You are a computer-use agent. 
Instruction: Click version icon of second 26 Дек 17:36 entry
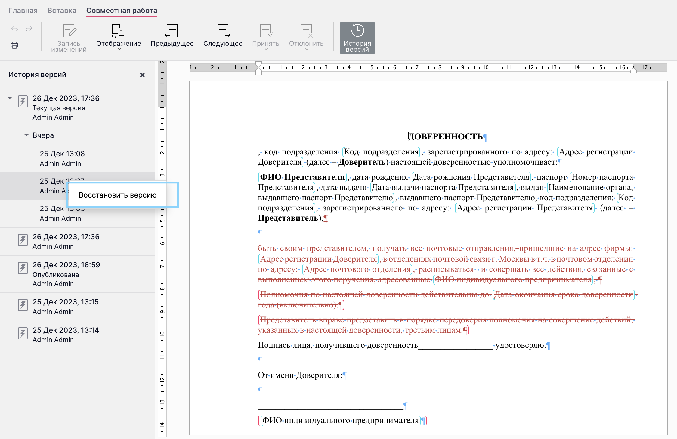pos(23,240)
